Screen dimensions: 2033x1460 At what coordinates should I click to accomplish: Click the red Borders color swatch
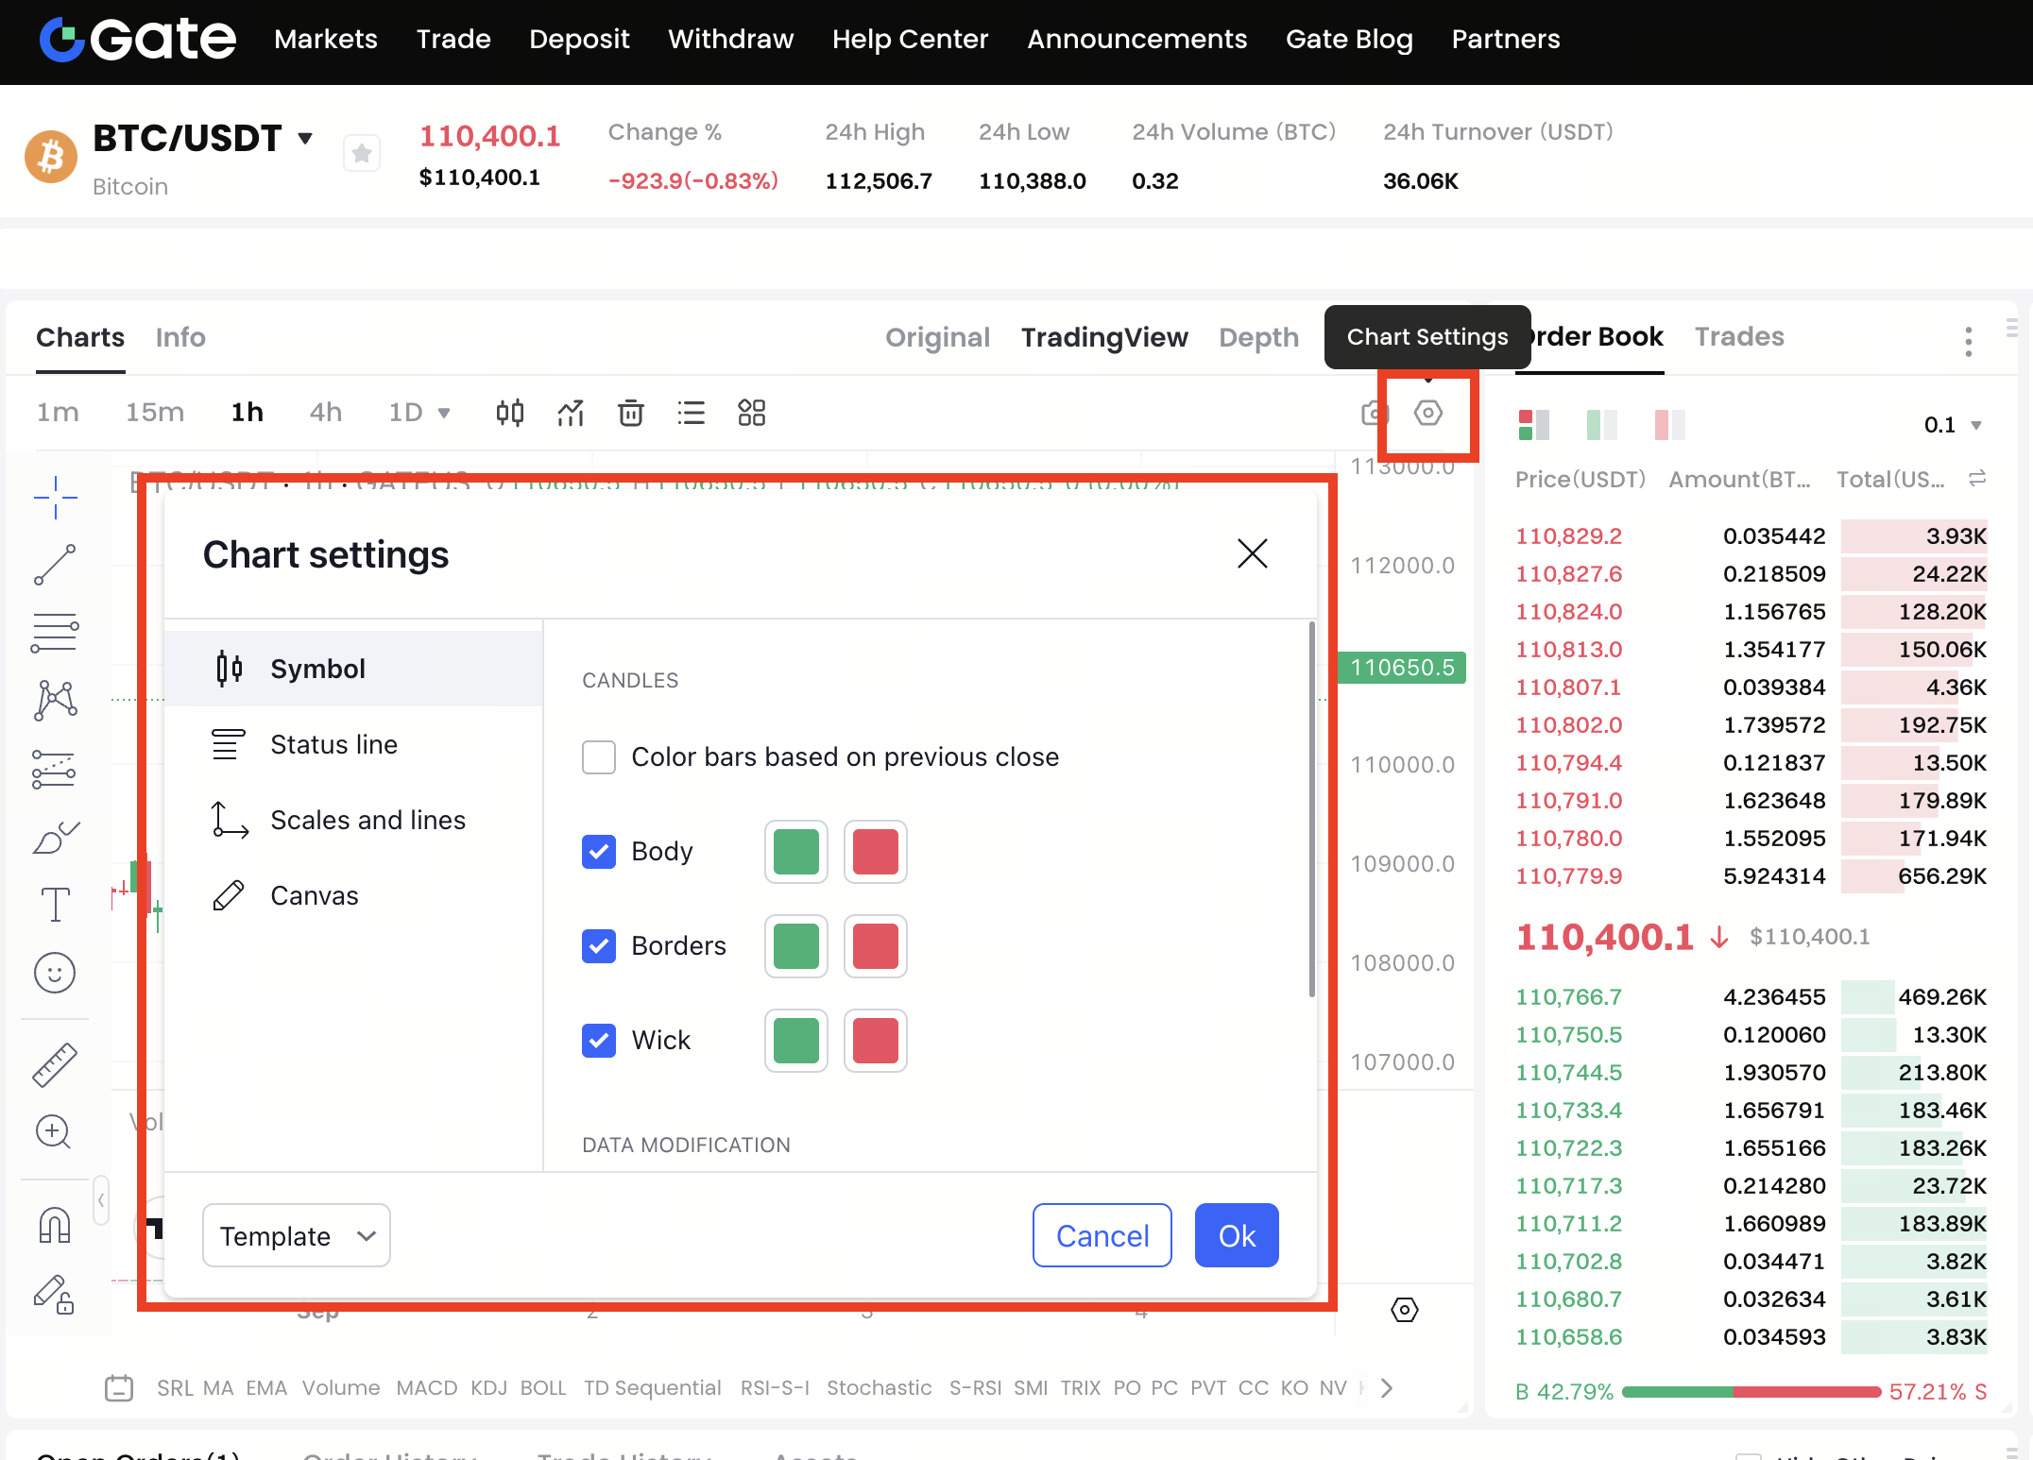[x=875, y=946]
